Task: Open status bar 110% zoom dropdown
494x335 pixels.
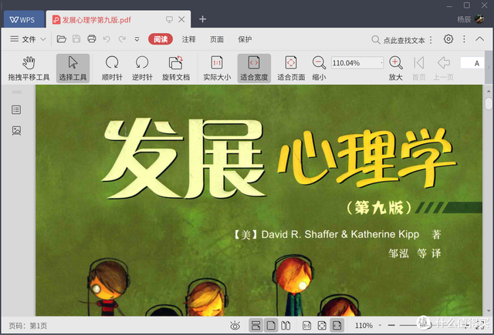Action: (380, 326)
